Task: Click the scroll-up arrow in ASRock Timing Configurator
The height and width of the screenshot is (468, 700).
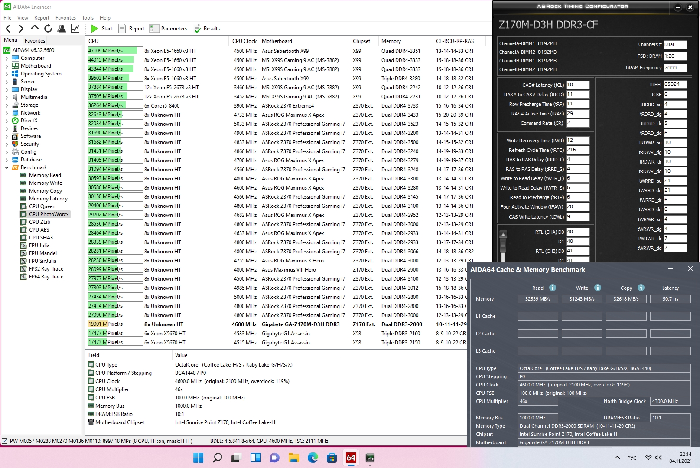Action: click(503, 235)
